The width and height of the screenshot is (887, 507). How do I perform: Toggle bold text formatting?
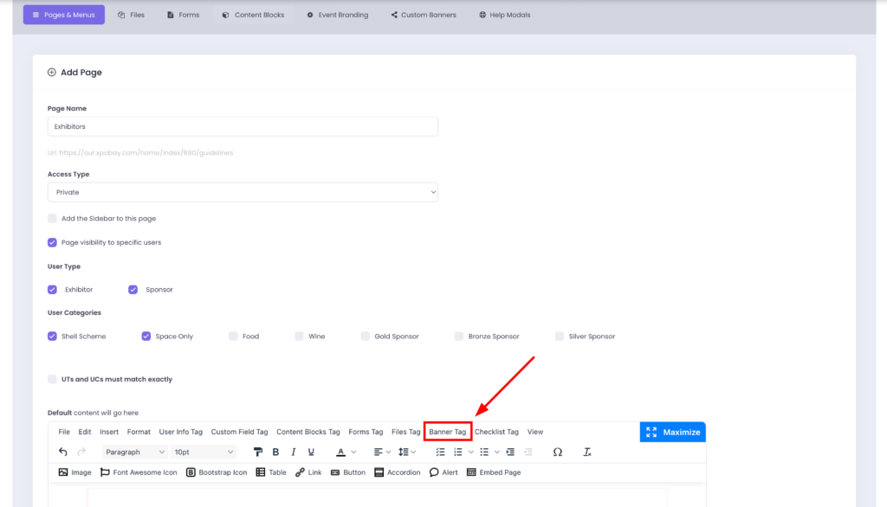275,452
